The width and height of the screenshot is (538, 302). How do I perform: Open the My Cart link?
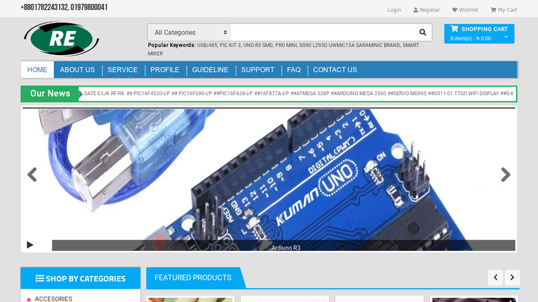(x=504, y=10)
